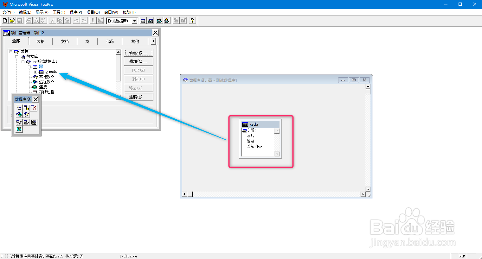Click Edit Stored Procedures designer icon
The width and height of the screenshot is (482, 259).
[34, 123]
